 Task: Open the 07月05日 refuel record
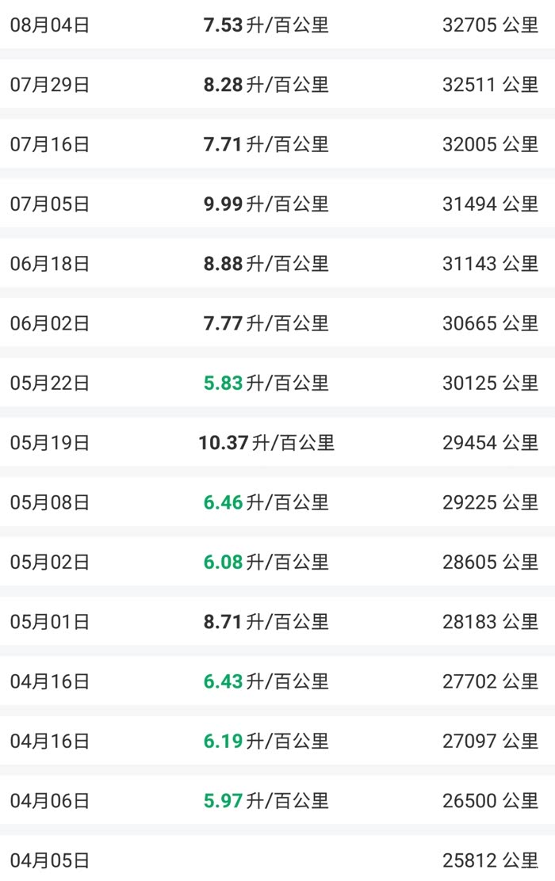point(50,204)
